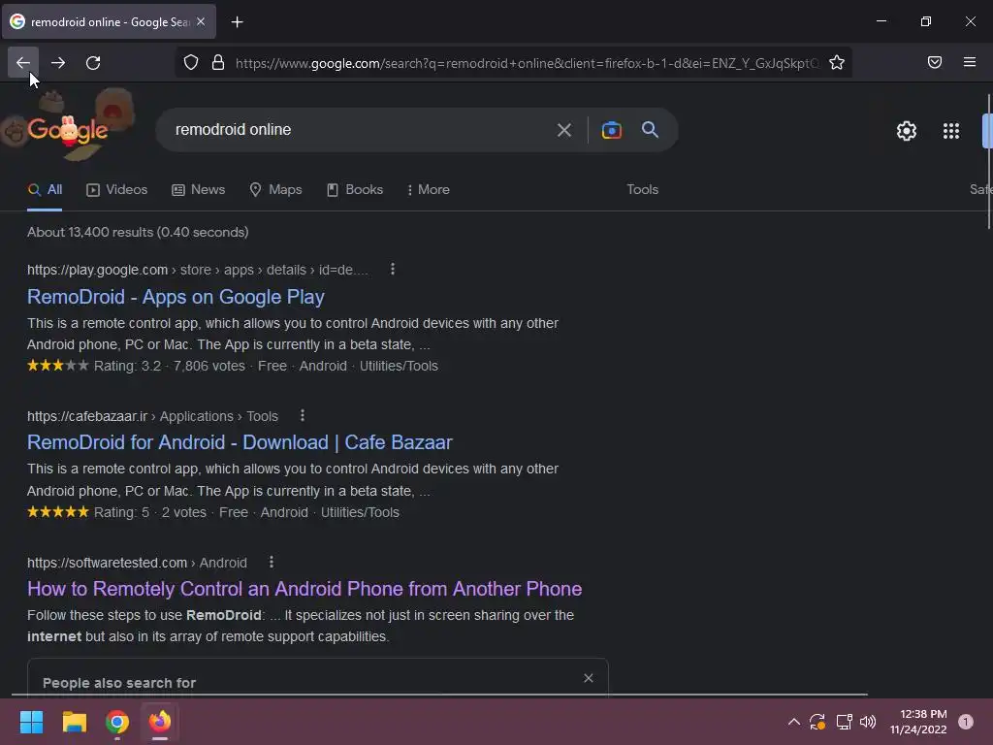Open RemoDroid - Apps on Google Play
Viewport: 993px width, 745px height.
176,297
